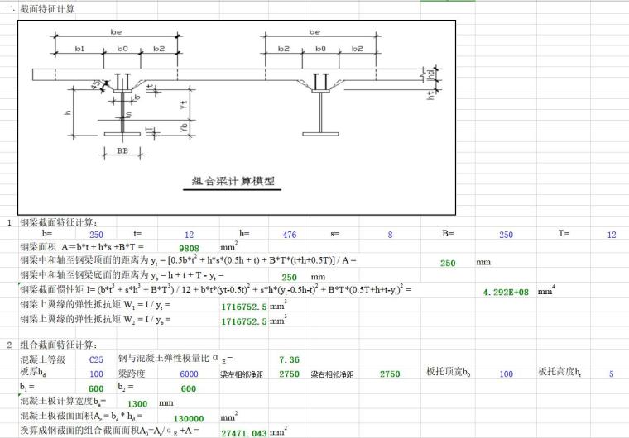
Task: Click the t= value cell showing 12
Action: tap(189, 235)
